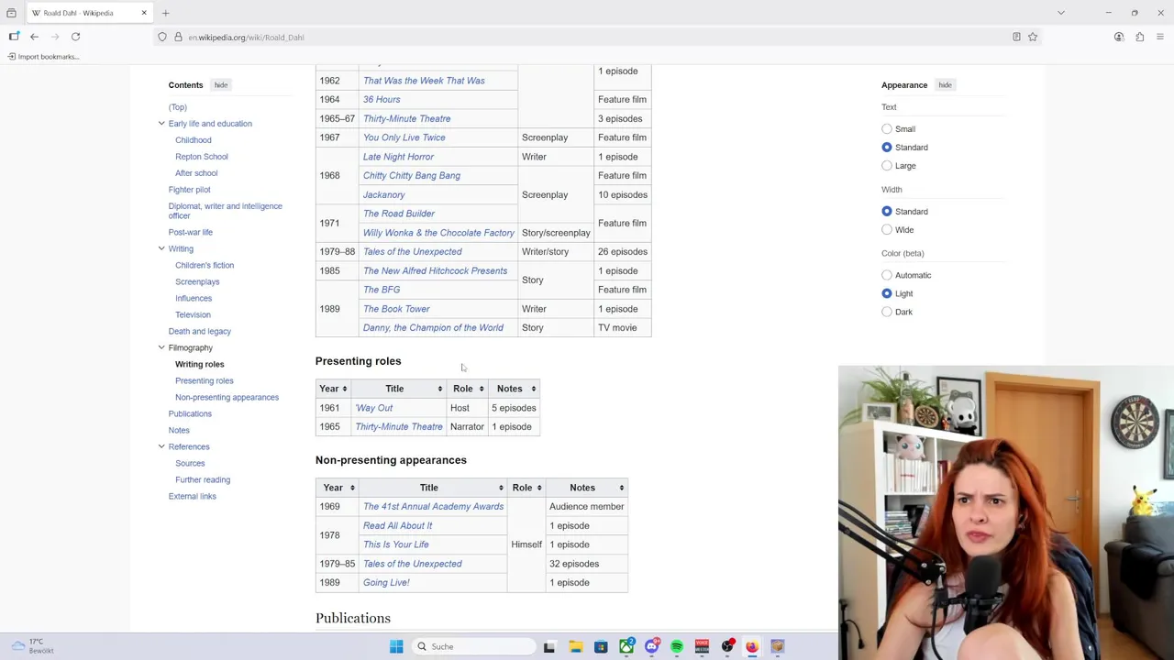Sort Presenting roles table by Title
The width and height of the screenshot is (1174, 660).
coord(398,389)
